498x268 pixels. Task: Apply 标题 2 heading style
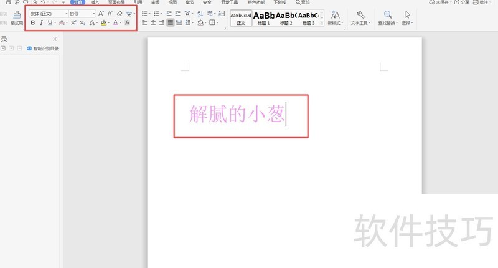(286, 18)
